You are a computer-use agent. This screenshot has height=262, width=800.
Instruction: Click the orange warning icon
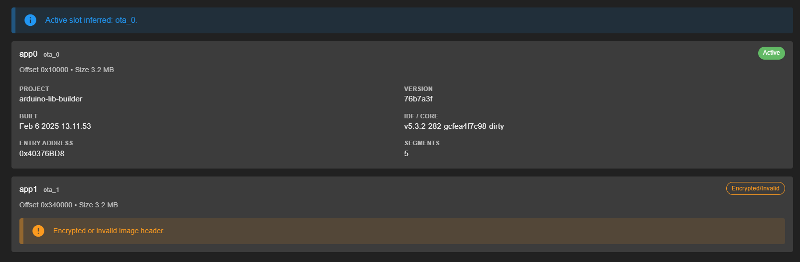(38, 231)
